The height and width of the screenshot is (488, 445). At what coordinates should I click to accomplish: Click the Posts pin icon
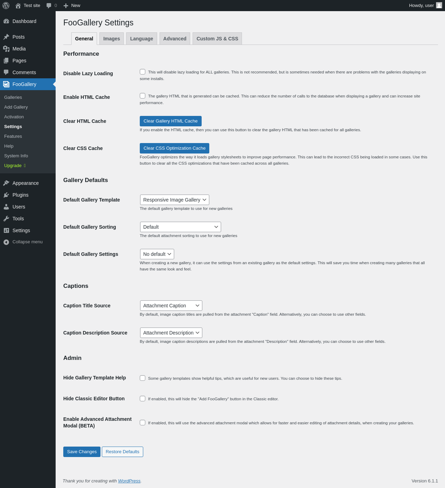point(6,37)
